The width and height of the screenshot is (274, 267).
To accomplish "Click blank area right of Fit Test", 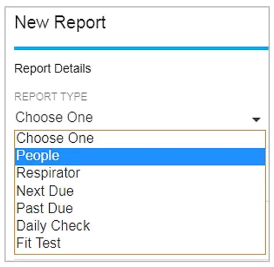I will click(163, 243).
